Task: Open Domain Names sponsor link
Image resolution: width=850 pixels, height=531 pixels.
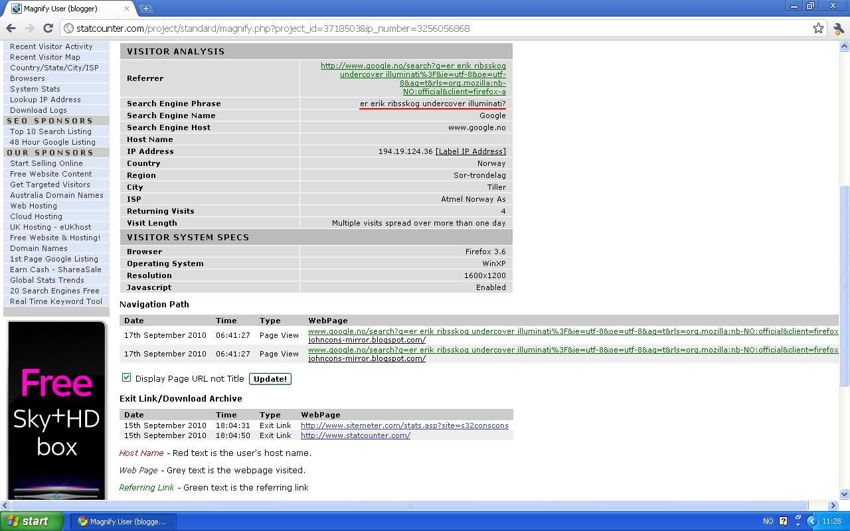Action: coord(39,248)
